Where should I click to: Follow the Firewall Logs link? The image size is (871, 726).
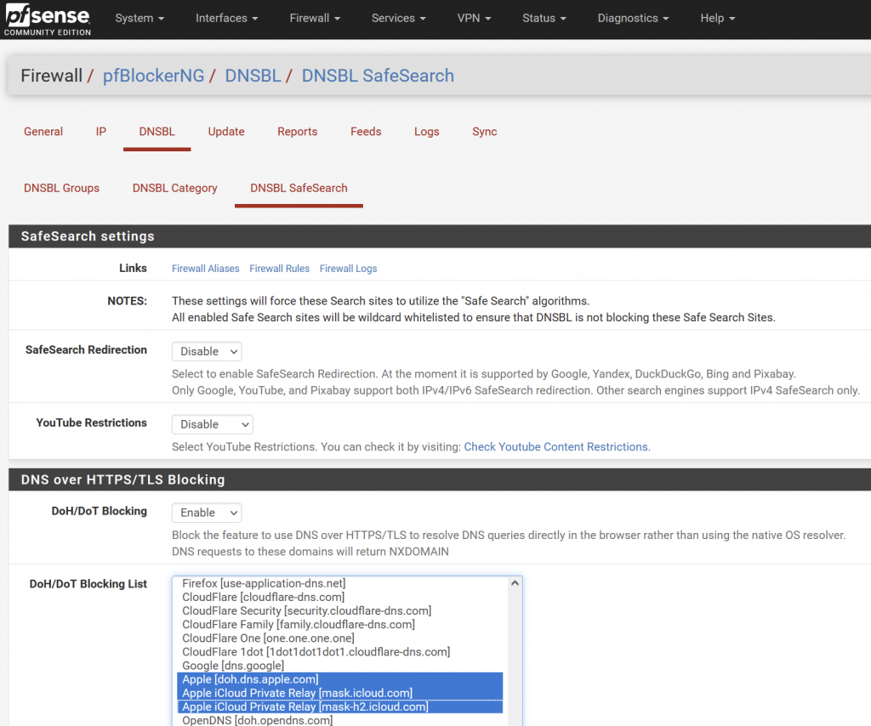348,269
